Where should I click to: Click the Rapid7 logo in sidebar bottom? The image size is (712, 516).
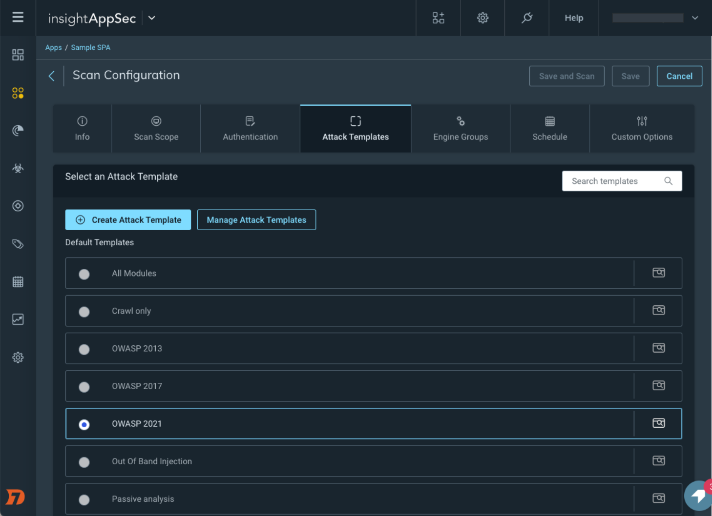tap(15, 497)
